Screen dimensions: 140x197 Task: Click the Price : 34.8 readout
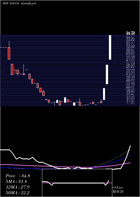click(18, 176)
